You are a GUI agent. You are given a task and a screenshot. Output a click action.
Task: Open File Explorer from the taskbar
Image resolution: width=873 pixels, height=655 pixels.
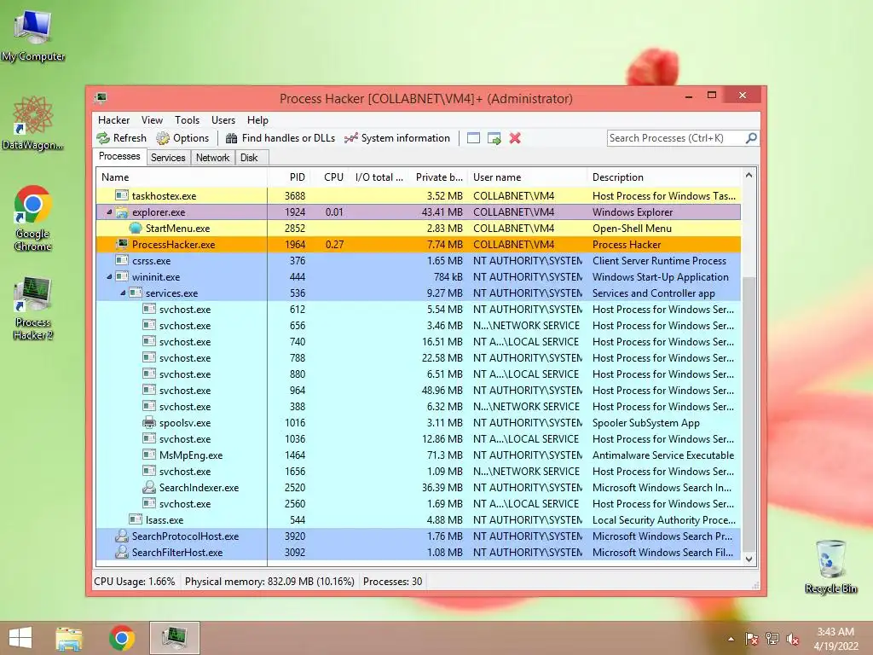pos(69,638)
